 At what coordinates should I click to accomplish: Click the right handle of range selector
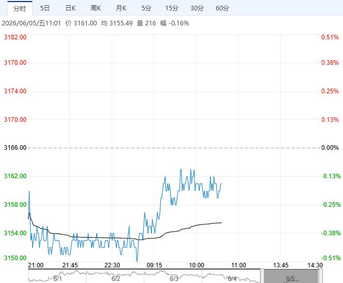(320, 276)
